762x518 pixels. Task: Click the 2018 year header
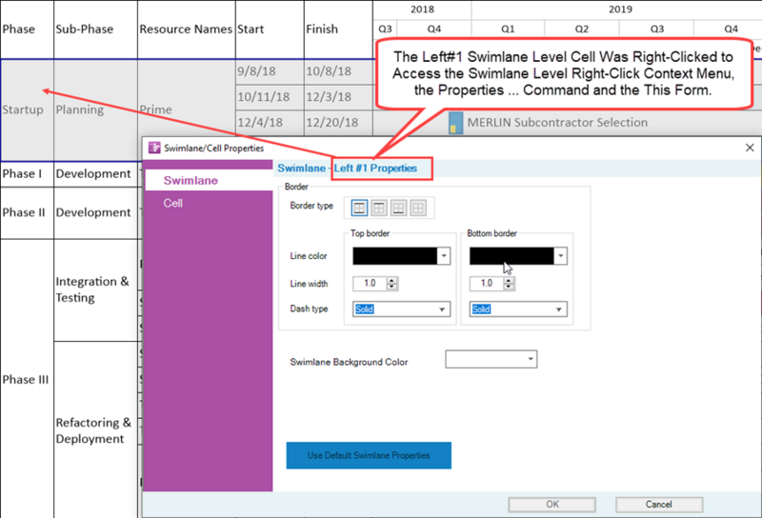(422, 10)
